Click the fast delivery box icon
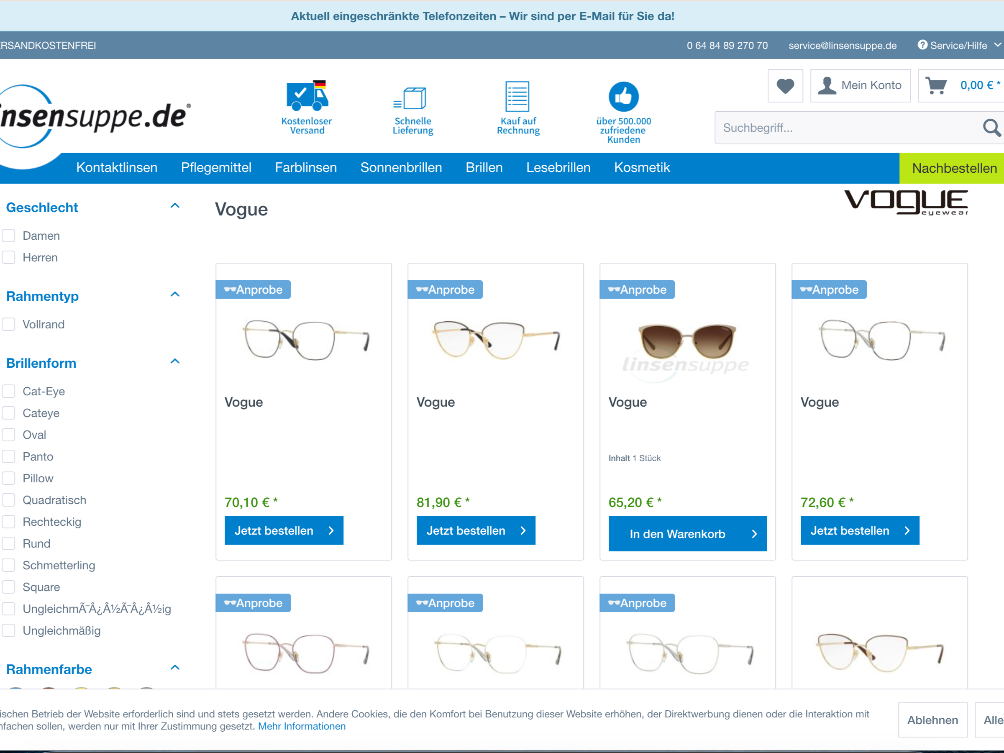The width and height of the screenshot is (1004, 753). tap(410, 98)
